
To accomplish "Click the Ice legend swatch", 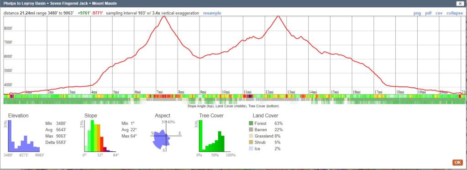I will coord(251,149).
